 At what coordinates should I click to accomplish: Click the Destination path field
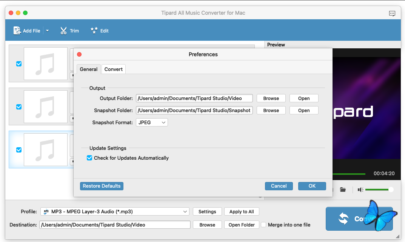coord(115,225)
